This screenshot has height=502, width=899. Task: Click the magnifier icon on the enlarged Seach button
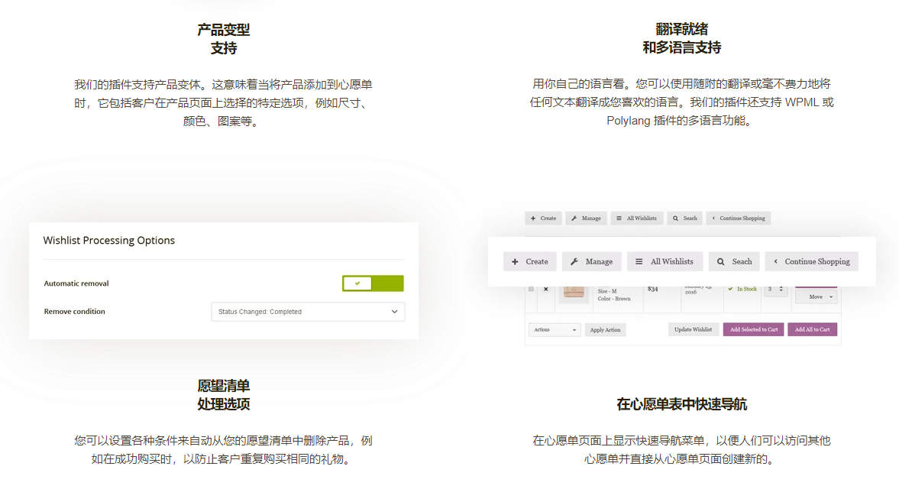tap(721, 261)
